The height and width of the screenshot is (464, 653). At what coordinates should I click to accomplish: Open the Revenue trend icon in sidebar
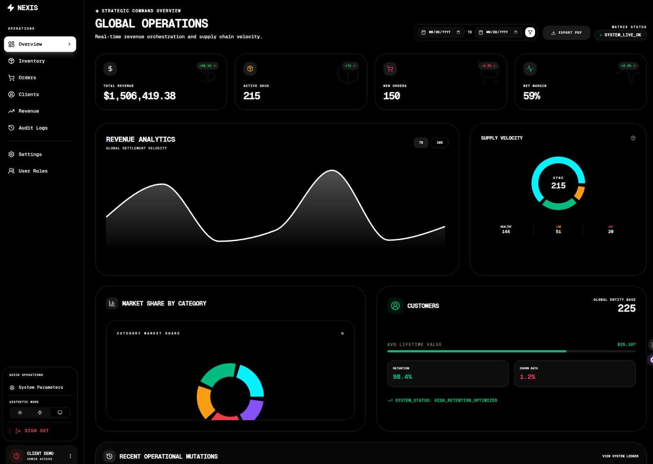pos(11,111)
